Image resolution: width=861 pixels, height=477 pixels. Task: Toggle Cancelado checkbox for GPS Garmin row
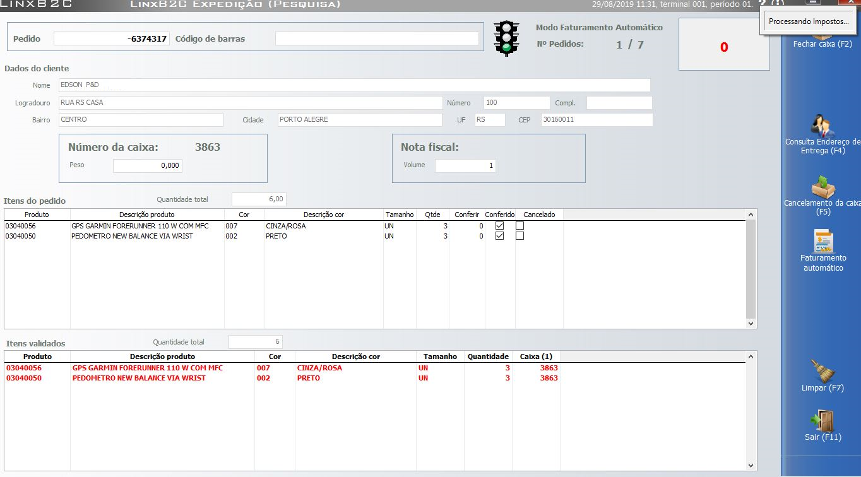[x=520, y=225]
